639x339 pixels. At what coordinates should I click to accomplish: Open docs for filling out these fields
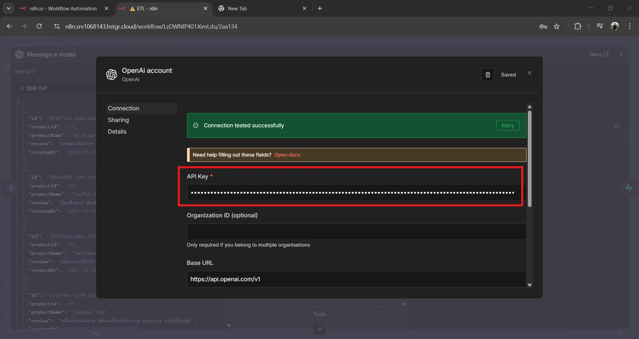point(287,155)
